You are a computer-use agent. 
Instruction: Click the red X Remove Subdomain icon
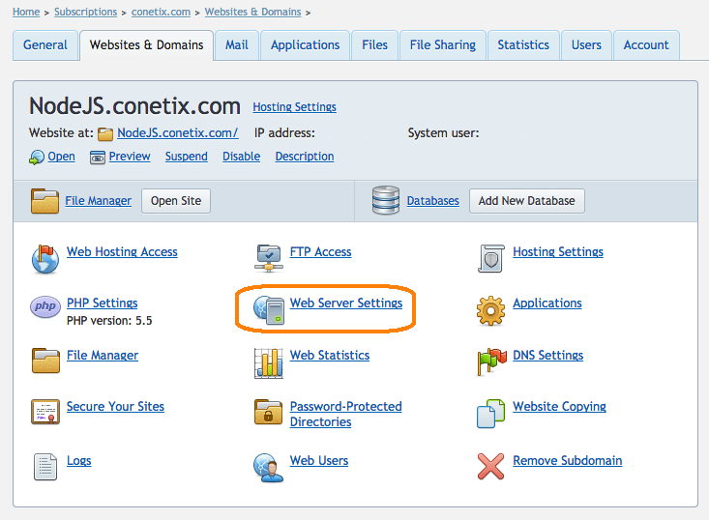[x=490, y=466]
